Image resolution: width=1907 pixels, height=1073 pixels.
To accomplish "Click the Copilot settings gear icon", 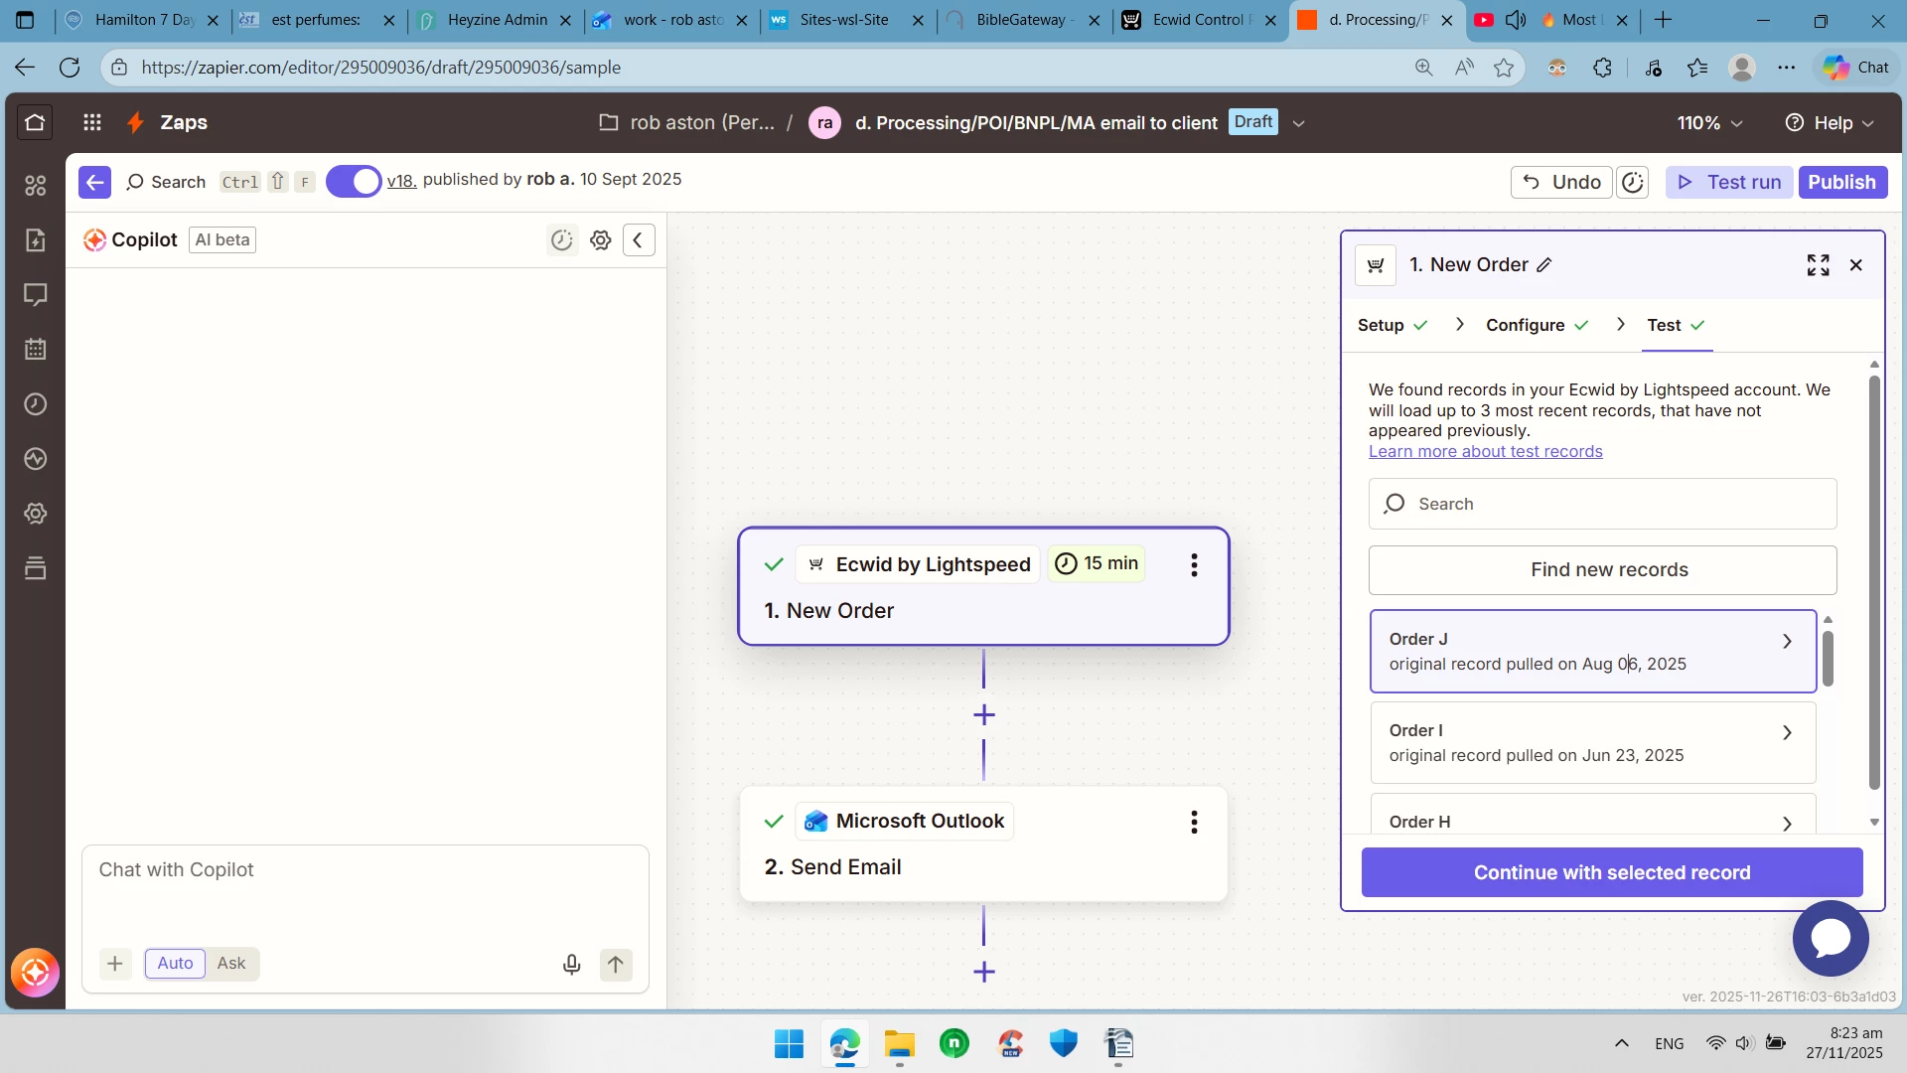I will click(600, 239).
